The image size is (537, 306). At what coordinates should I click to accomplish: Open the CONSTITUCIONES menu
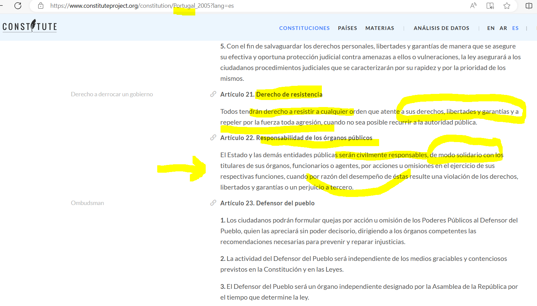[304, 28]
